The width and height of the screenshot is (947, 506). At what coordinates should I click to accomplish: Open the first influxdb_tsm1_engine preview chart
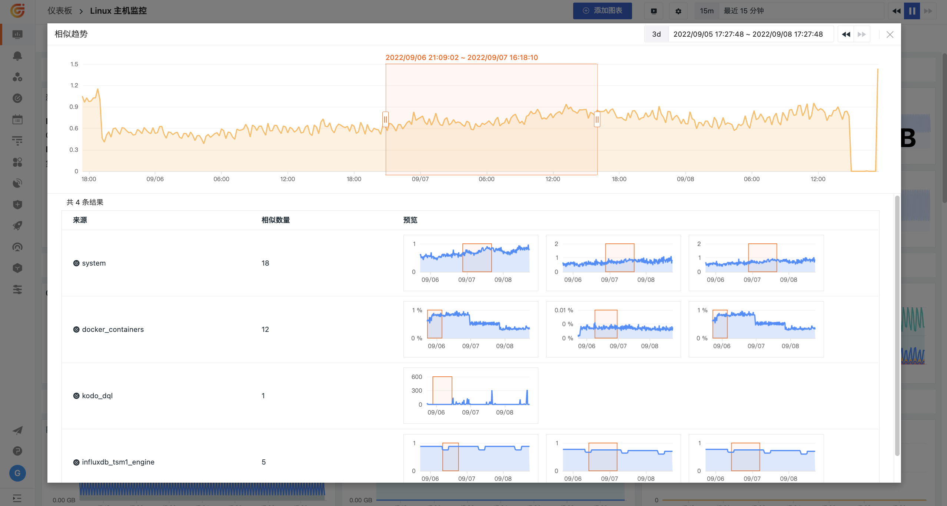(x=471, y=458)
